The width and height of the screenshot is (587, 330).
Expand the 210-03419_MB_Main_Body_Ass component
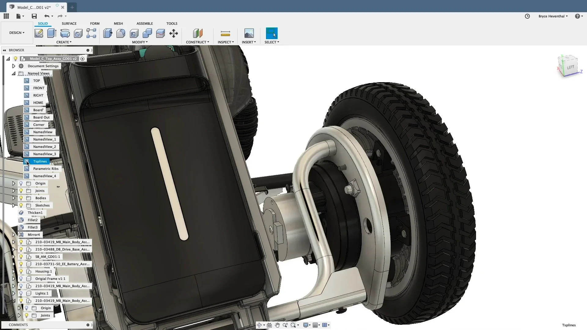click(x=14, y=242)
